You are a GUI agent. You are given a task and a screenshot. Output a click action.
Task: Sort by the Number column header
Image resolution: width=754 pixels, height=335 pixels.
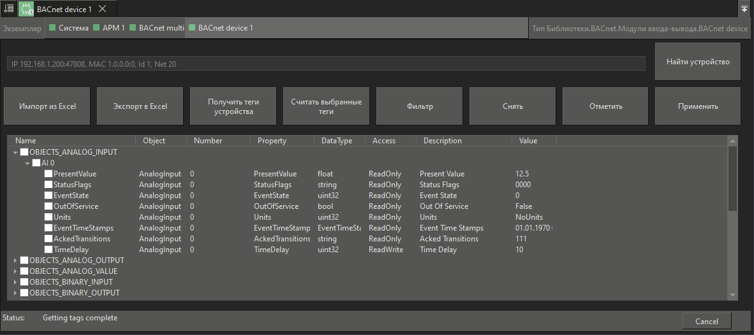(x=218, y=141)
